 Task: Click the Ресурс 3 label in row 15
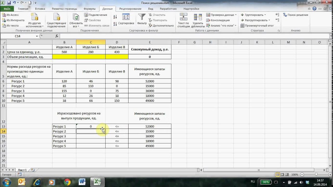click(64, 136)
